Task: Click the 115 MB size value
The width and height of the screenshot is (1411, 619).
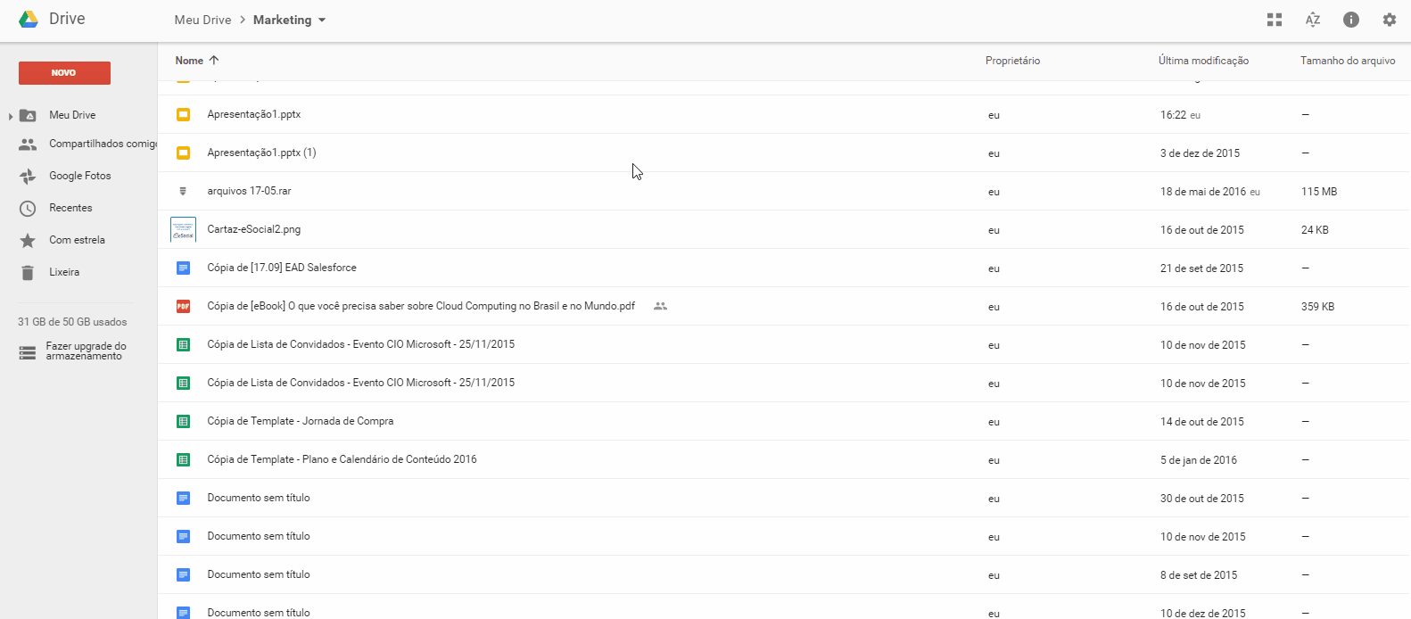Action: [1318, 192]
